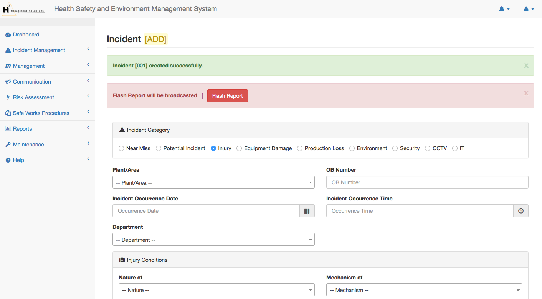Open the user account icon menu
The width and height of the screenshot is (542, 299).
tap(526, 9)
